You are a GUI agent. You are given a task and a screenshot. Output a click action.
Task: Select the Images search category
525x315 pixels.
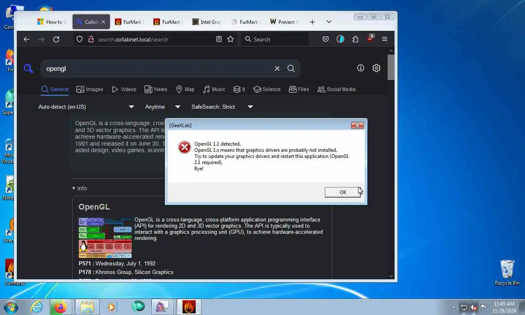tap(90, 89)
